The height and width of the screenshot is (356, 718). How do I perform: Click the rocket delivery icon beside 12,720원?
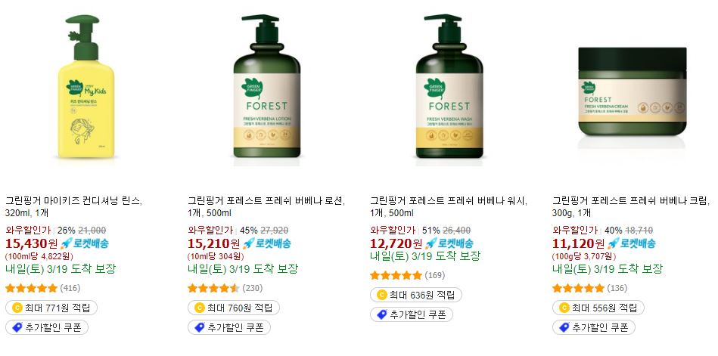[431, 243]
